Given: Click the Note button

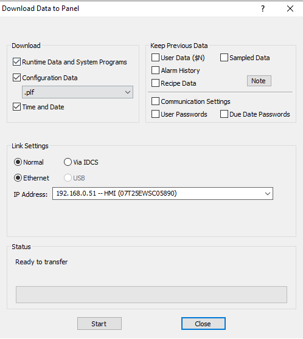Looking at the screenshot, I should (x=259, y=81).
